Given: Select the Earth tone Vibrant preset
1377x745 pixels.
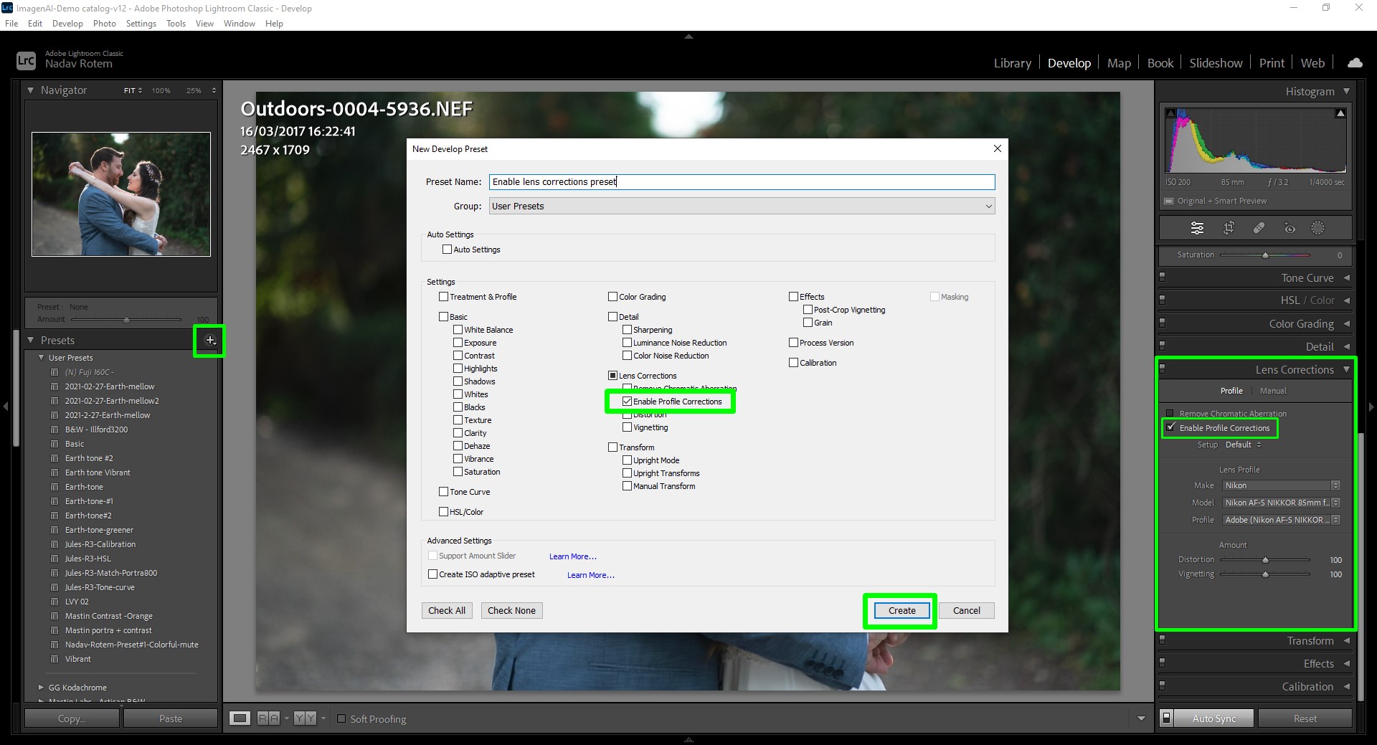Looking at the screenshot, I should (x=99, y=472).
